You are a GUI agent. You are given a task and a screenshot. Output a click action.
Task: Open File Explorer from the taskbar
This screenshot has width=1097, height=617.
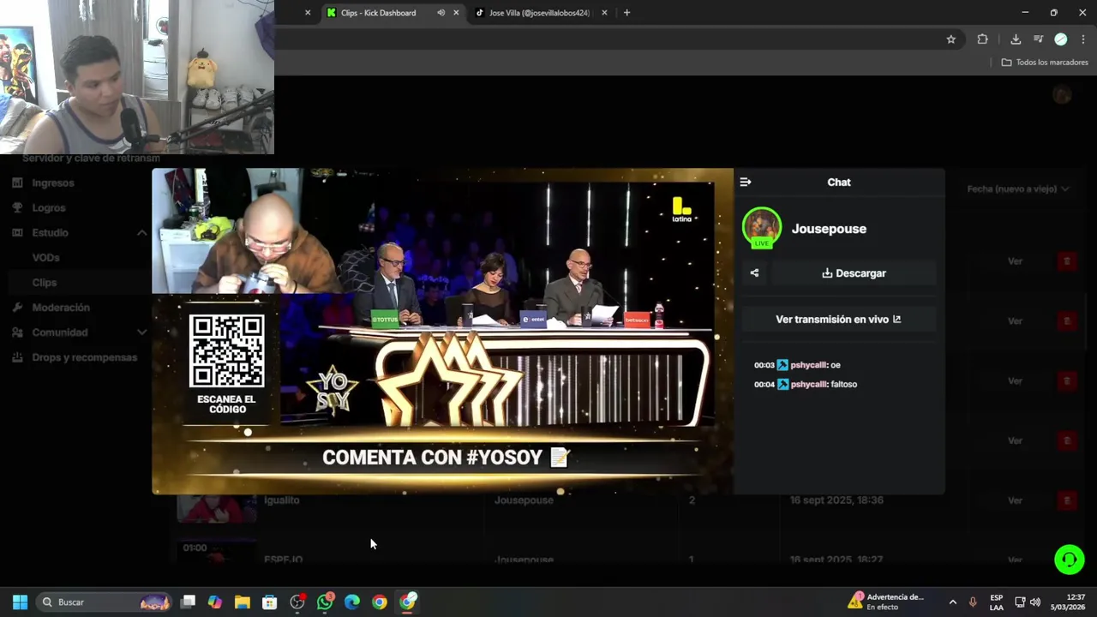pyautogui.click(x=243, y=602)
